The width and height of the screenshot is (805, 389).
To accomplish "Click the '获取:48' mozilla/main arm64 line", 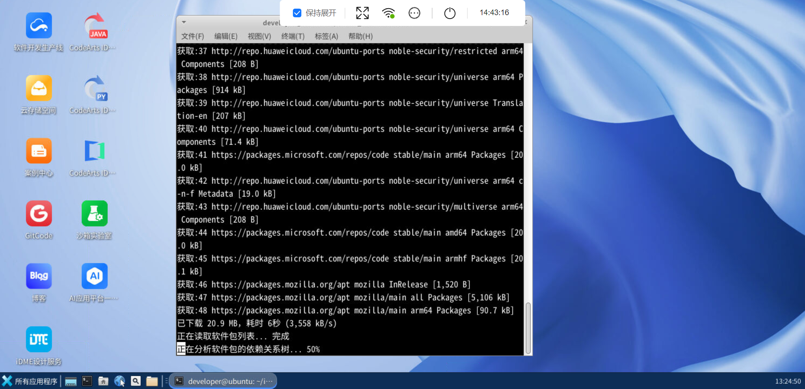I will pyautogui.click(x=345, y=310).
